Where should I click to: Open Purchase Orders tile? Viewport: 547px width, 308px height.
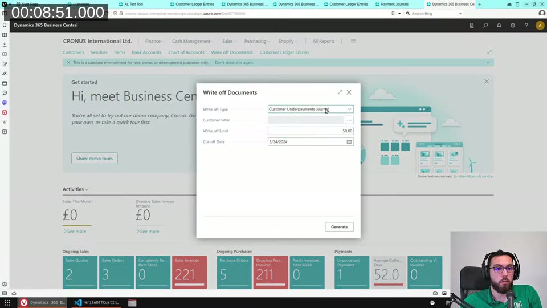[234, 273]
